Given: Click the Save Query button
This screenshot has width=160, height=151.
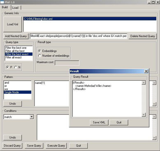Looking at the screenshot, I should tap(34, 146).
